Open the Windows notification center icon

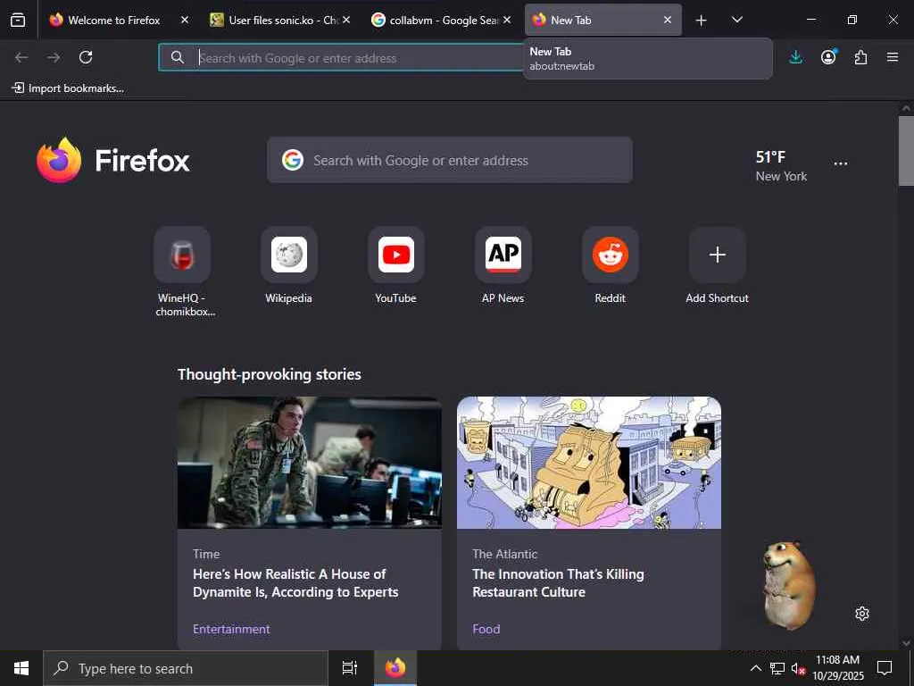[x=885, y=668]
